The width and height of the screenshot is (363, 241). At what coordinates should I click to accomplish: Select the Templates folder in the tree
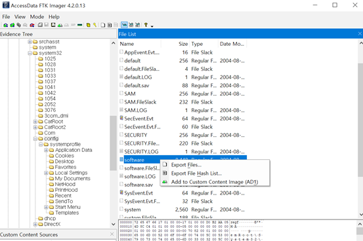point(67,213)
